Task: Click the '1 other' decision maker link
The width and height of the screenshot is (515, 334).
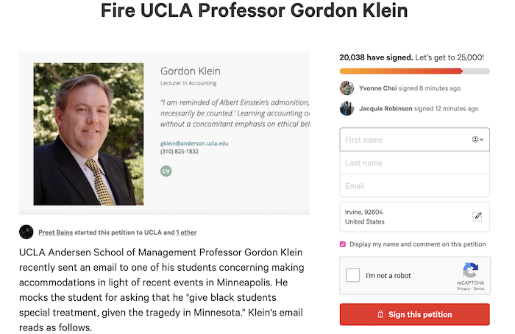Action: [x=186, y=232]
